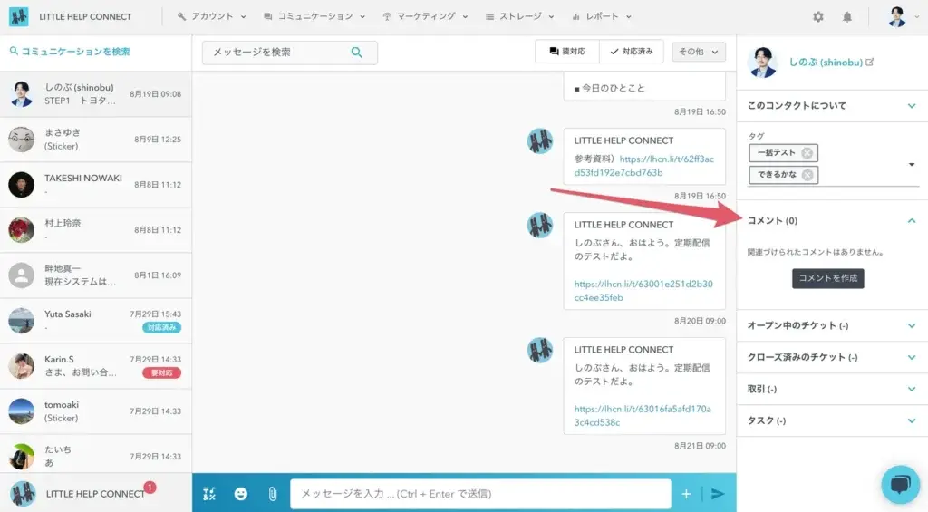Image resolution: width=928 pixels, height=512 pixels.
Task: Click the plus icon beside message input
Action: click(x=686, y=494)
